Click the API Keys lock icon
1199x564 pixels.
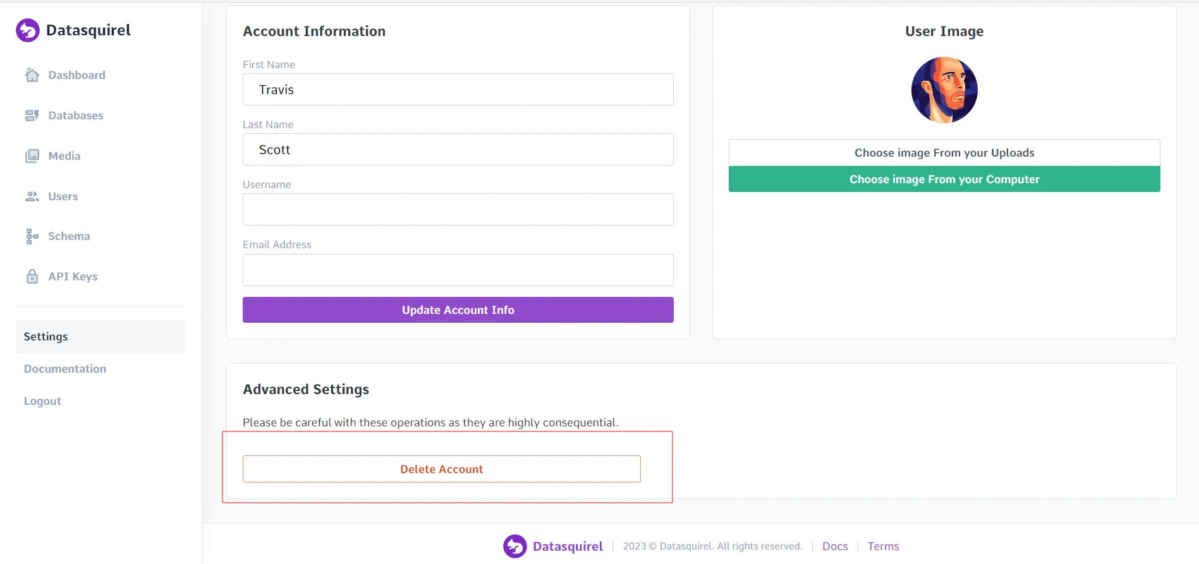point(32,277)
